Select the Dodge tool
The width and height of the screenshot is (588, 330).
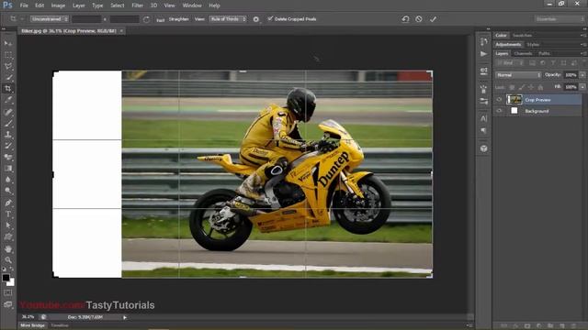tap(8, 191)
